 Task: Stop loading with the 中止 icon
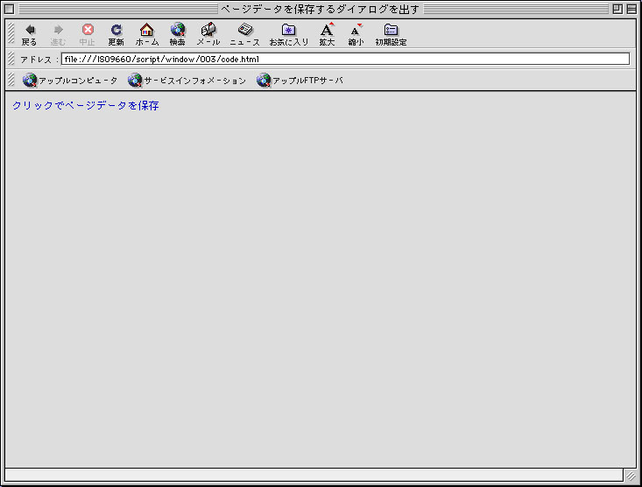pos(88,34)
